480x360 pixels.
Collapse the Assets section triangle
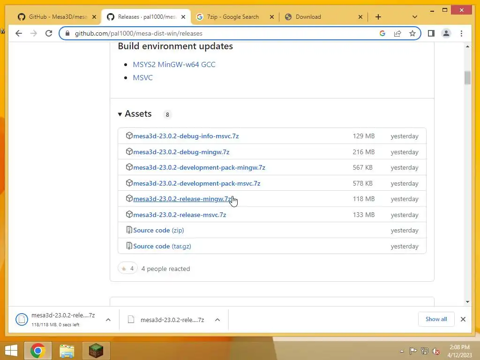point(120,114)
